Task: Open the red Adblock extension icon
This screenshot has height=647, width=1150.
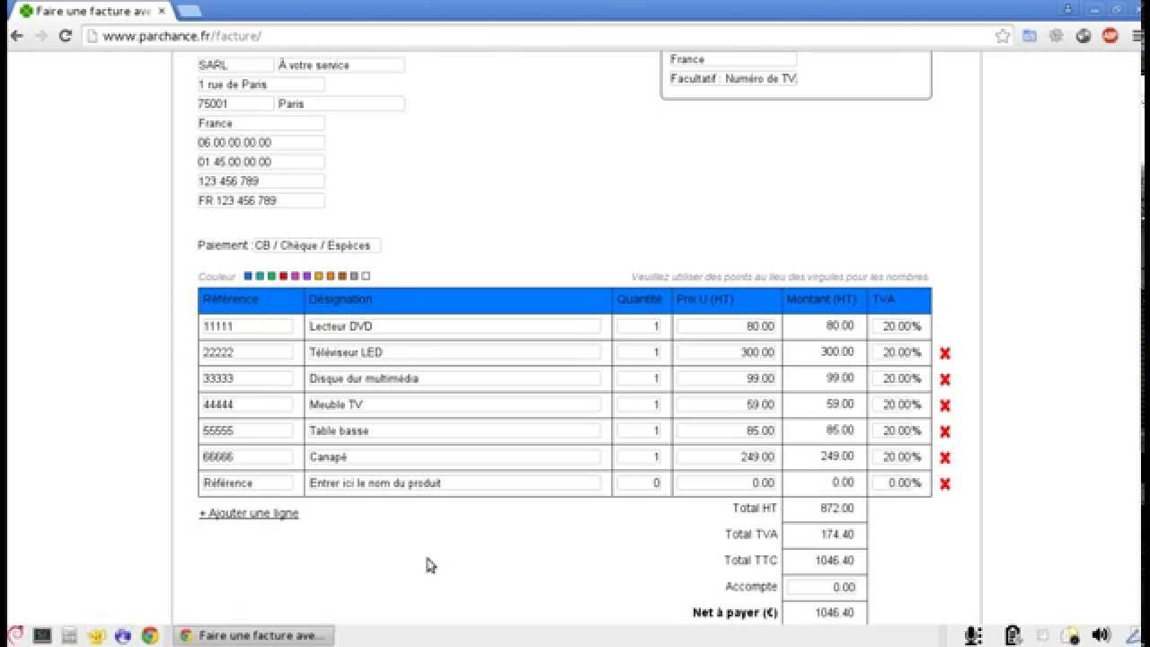Action: tap(1110, 36)
